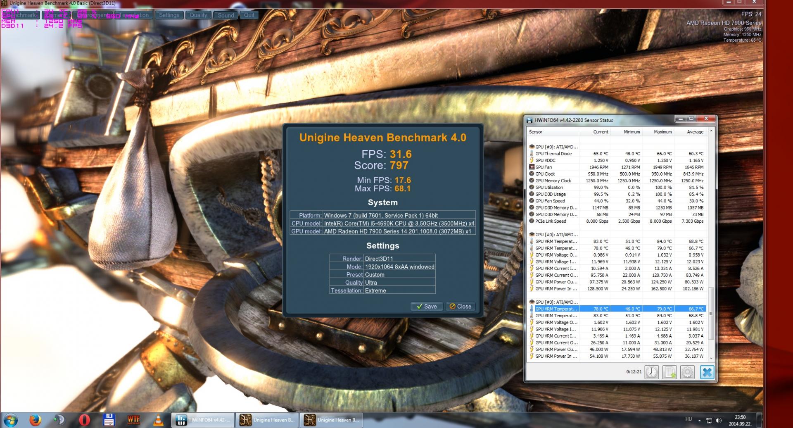Click the Current column header
Screen dimensions: 793x428
[594, 132]
